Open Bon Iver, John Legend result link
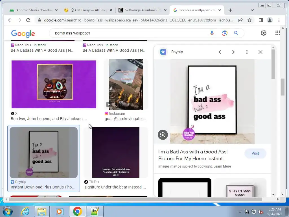289x217 pixels. [49, 119]
